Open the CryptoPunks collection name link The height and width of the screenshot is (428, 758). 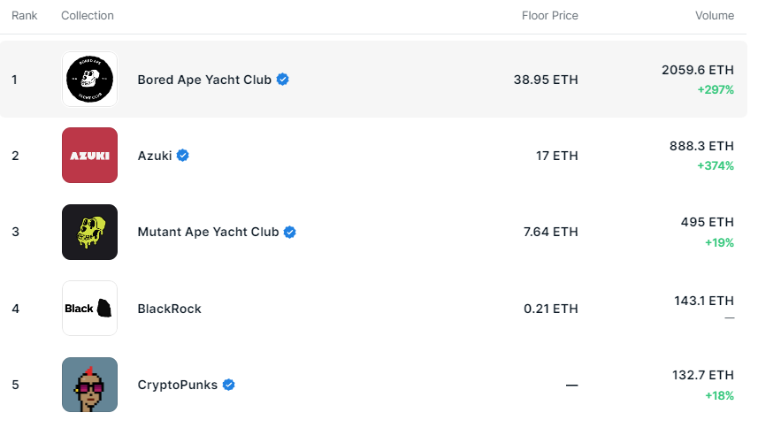click(x=177, y=385)
